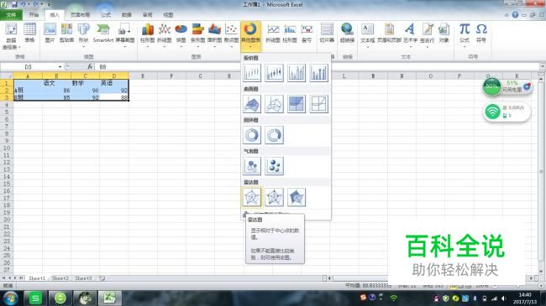Insert a Picture (图片) from file

tap(50, 33)
